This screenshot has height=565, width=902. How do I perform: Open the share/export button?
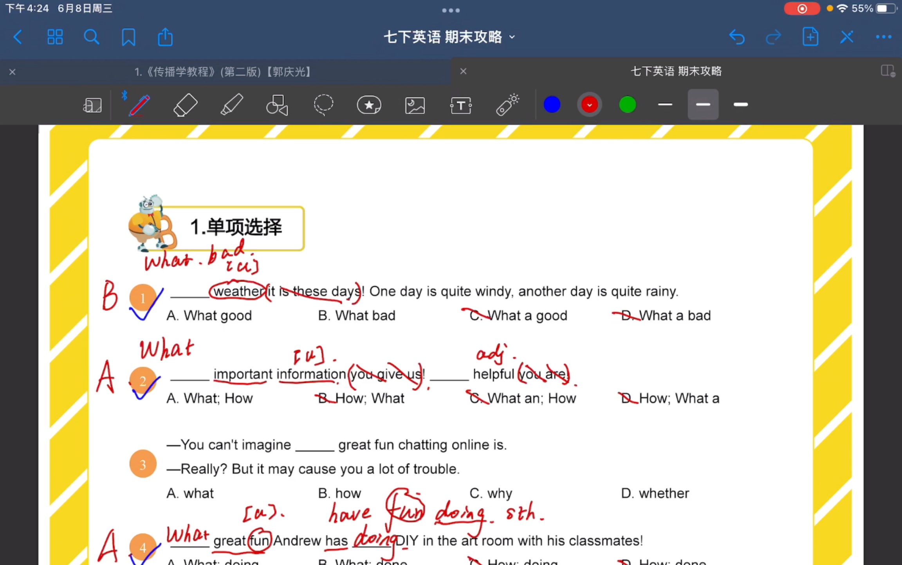(167, 37)
